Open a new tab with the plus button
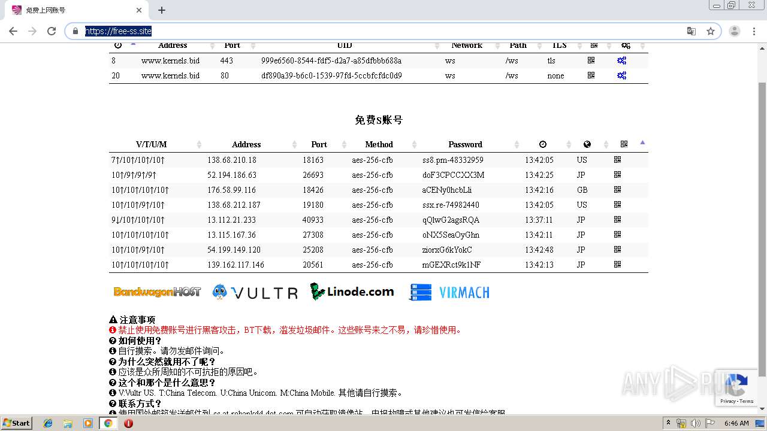This screenshot has width=767, height=431. [x=162, y=10]
